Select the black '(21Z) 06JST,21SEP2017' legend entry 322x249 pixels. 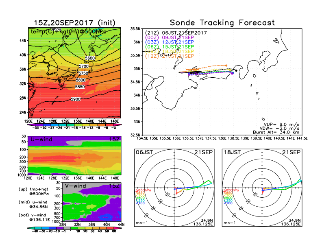coord(176,33)
